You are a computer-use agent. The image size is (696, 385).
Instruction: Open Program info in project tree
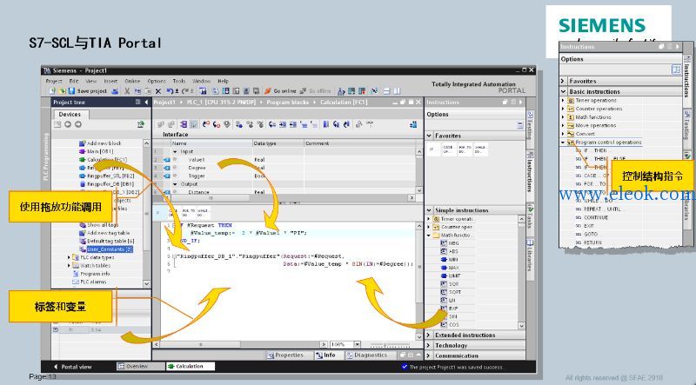(91, 274)
